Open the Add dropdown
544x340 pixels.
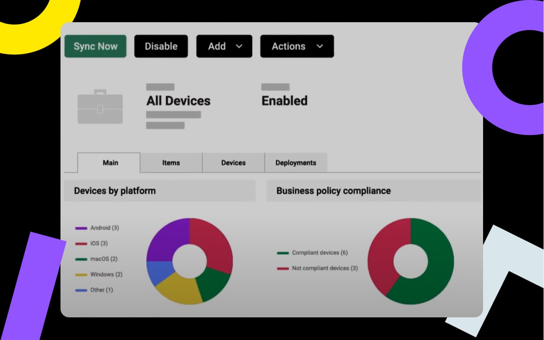pyautogui.click(x=224, y=46)
